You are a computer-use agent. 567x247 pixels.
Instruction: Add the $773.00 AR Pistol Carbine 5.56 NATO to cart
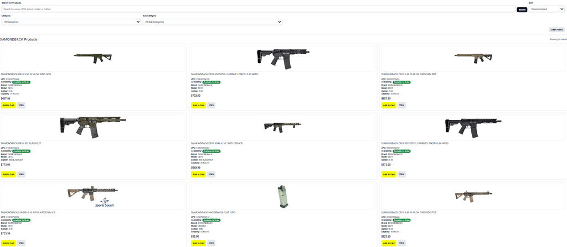389,175
